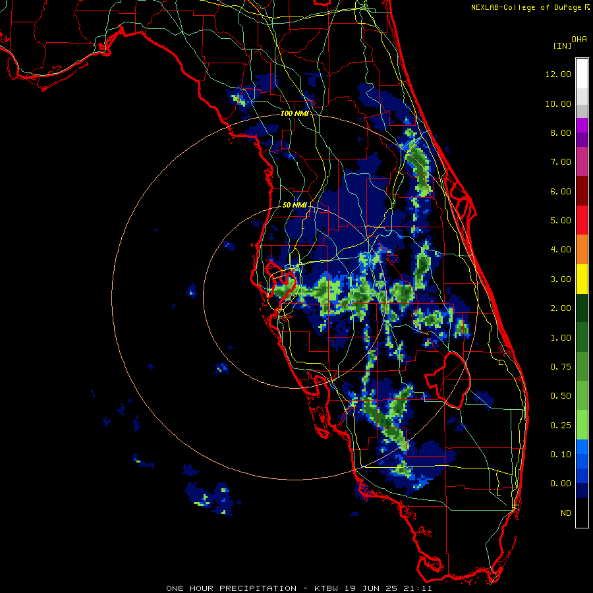Pick the bright magenta swatch in color bar
This screenshot has height=593, width=593.
point(582,125)
